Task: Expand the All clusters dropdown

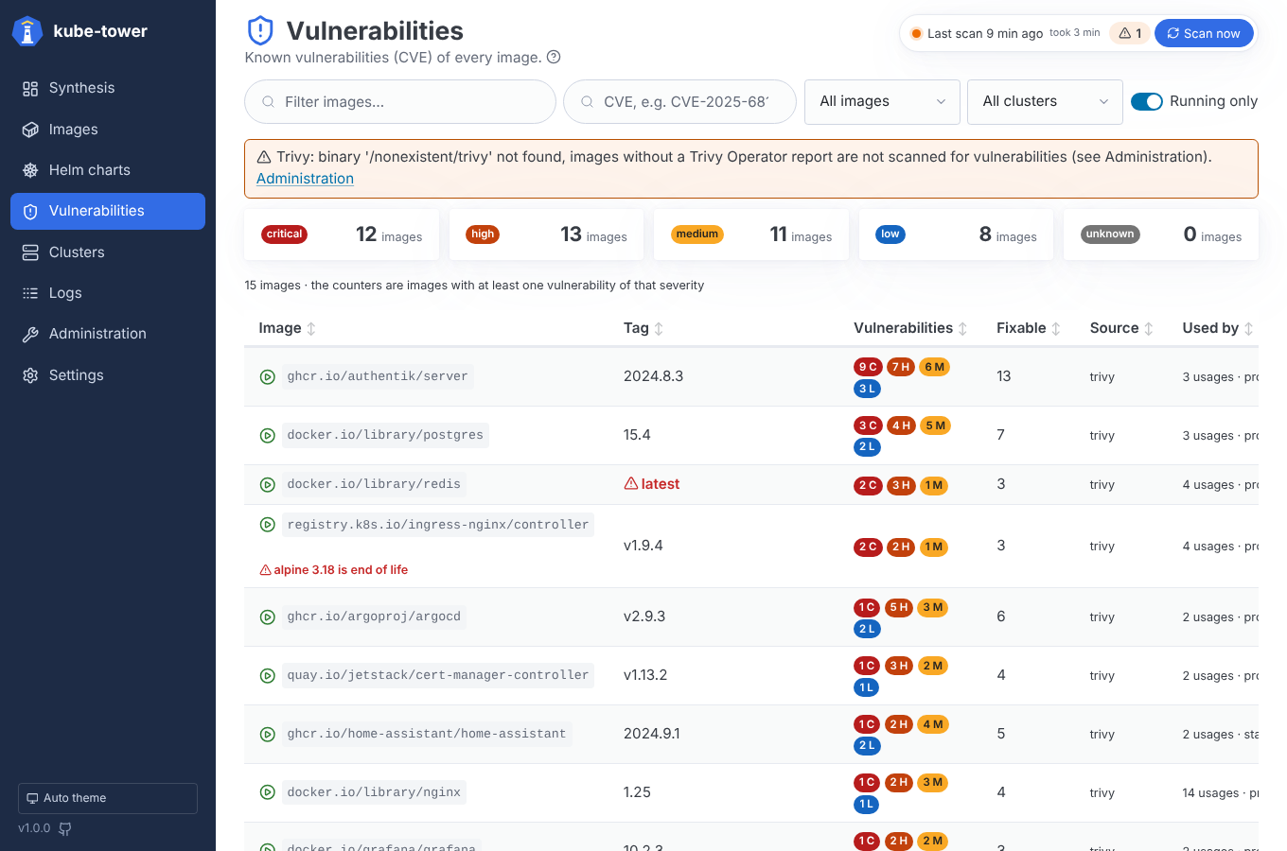Action: coord(1045,102)
